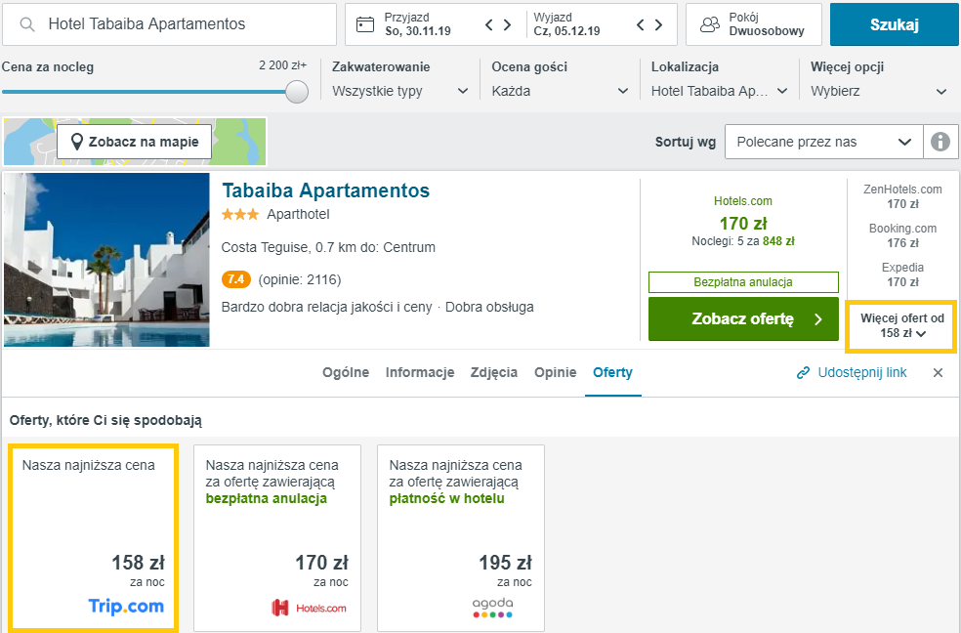Click the Hotels.com logo in offer card
961x633 pixels.
309,608
